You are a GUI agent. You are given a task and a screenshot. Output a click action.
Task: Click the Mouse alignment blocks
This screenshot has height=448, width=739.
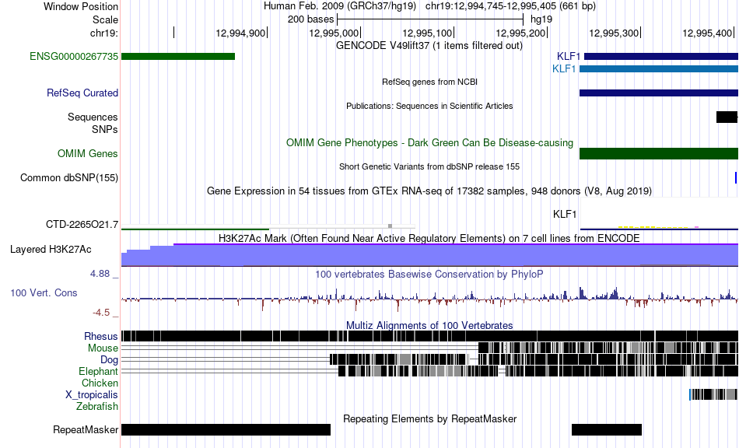pyautogui.click(x=608, y=348)
